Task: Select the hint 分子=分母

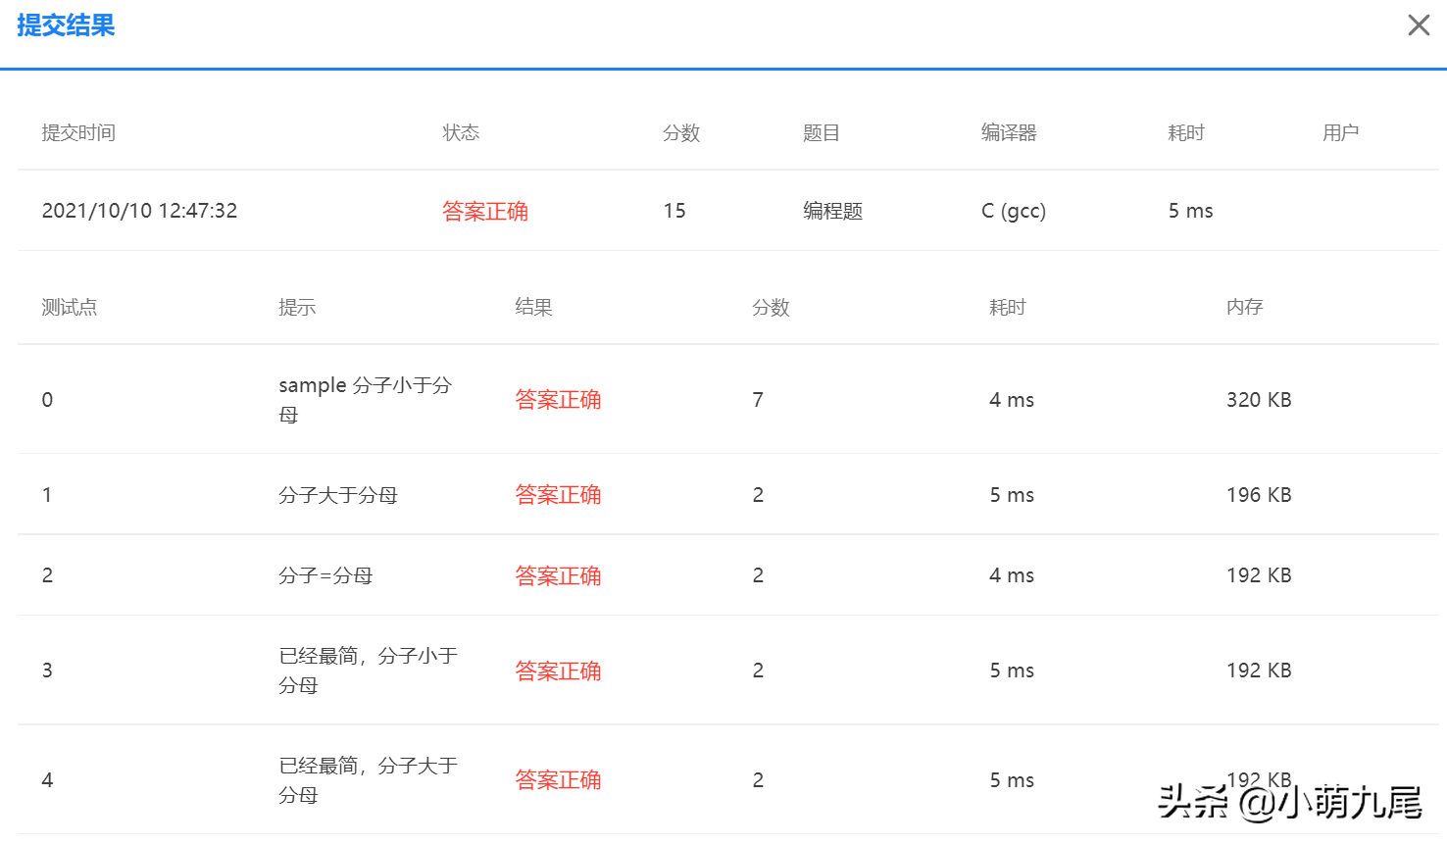Action: [325, 575]
